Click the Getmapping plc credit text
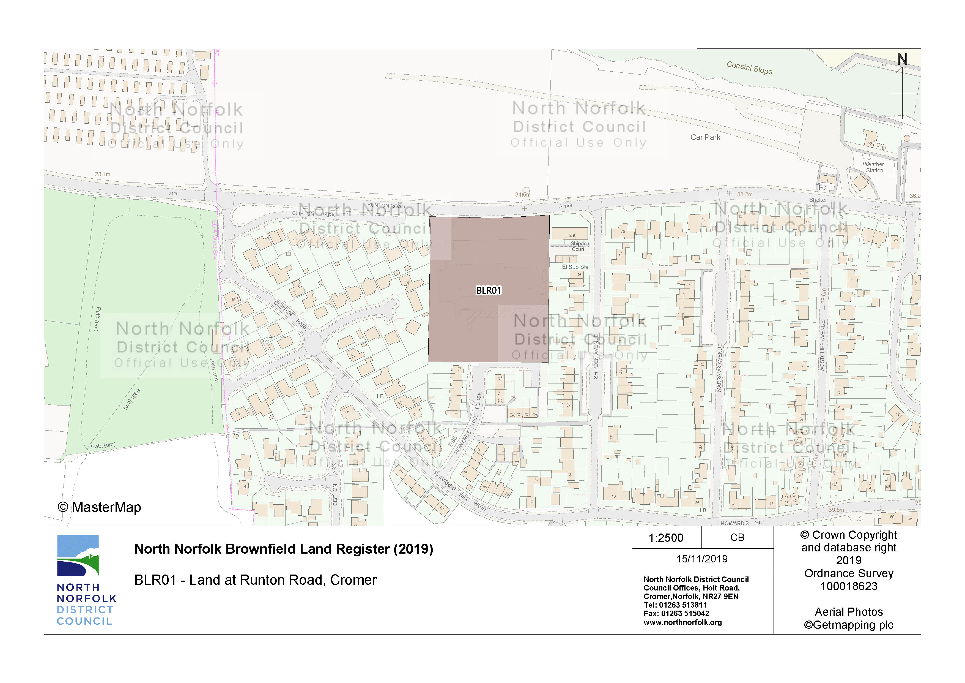965x683 pixels. pyautogui.click(x=849, y=625)
